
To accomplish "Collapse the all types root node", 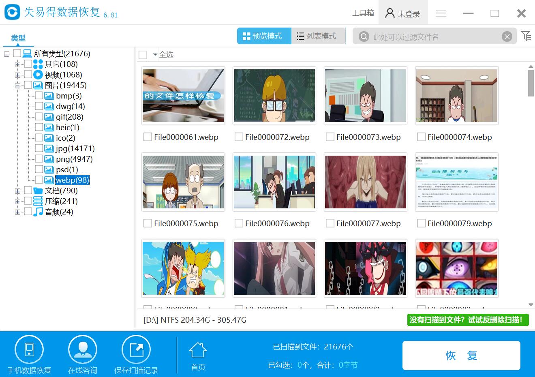I will pyautogui.click(x=6, y=54).
